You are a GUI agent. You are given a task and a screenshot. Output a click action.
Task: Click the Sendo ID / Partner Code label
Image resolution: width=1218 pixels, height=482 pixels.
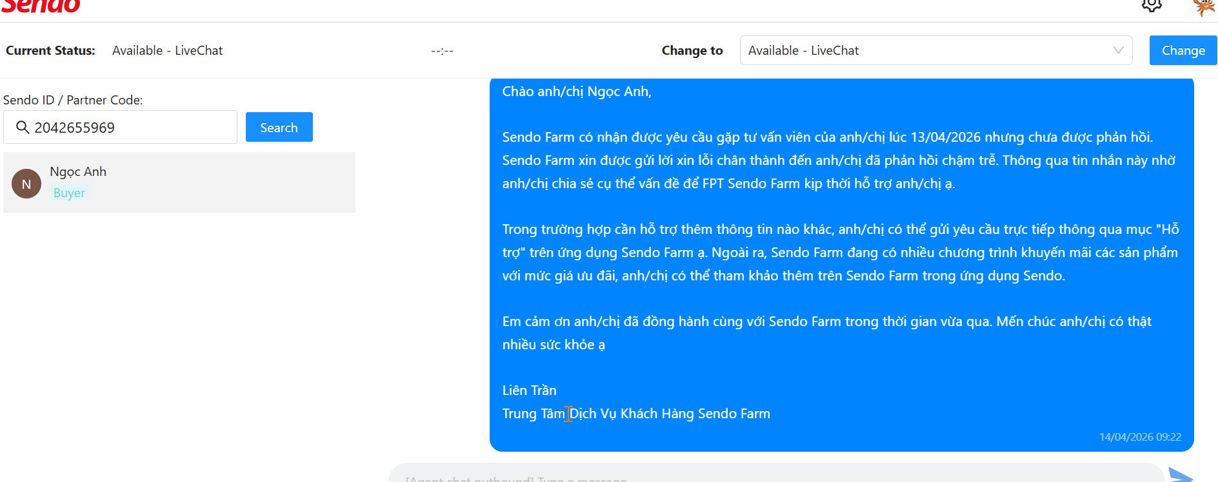coord(73,100)
